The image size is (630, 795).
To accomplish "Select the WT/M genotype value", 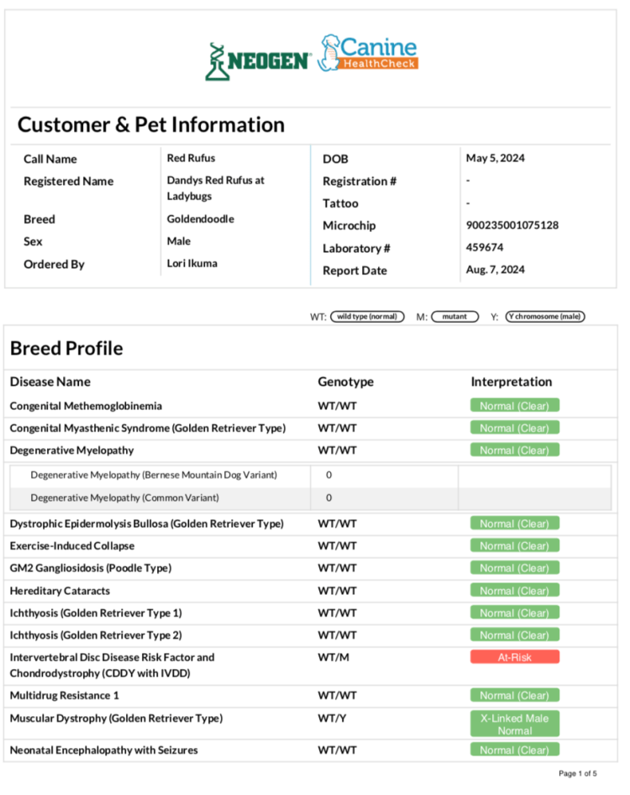I will (333, 657).
